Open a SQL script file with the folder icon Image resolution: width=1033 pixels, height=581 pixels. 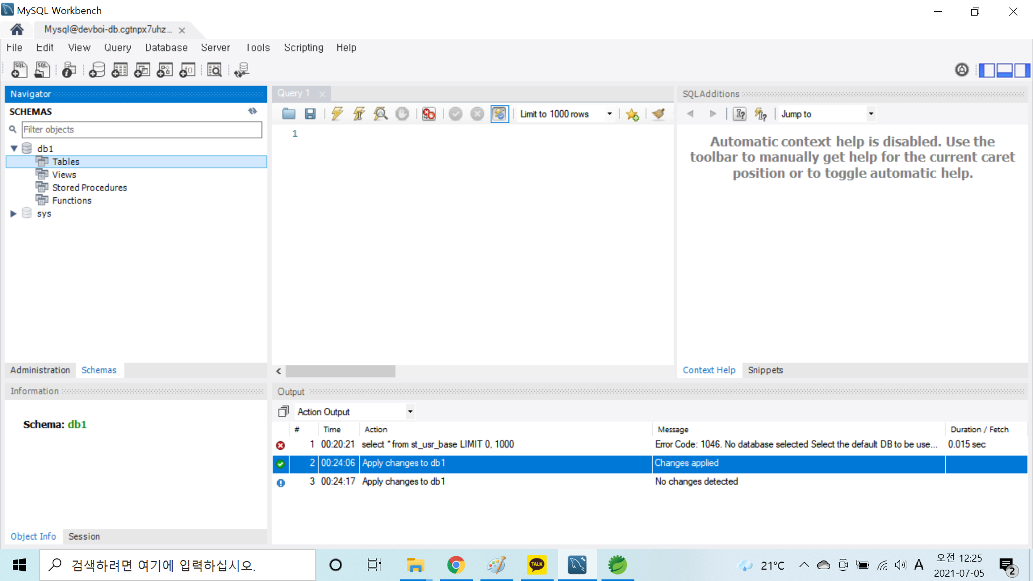click(x=289, y=114)
